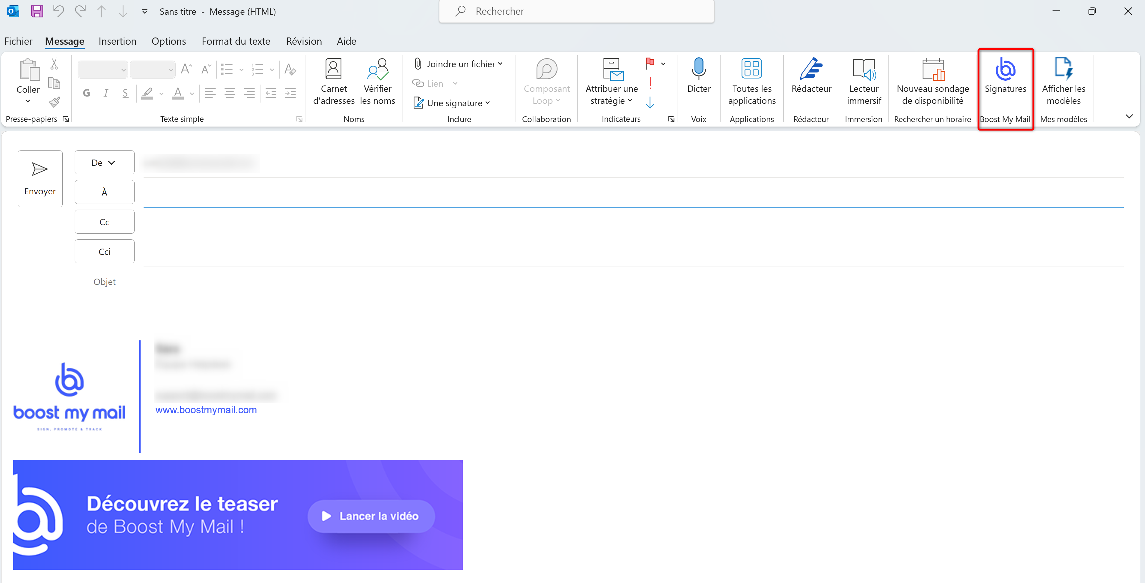The height and width of the screenshot is (583, 1145).
Task: Visit the www.boostmymail.com link
Action: pyautogui.click(x=206, y=410)
